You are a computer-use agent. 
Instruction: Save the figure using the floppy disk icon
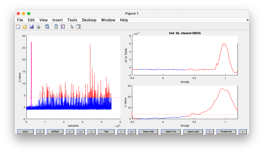click(x=32, y=27)
